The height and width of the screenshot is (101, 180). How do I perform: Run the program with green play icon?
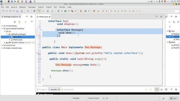65,11
